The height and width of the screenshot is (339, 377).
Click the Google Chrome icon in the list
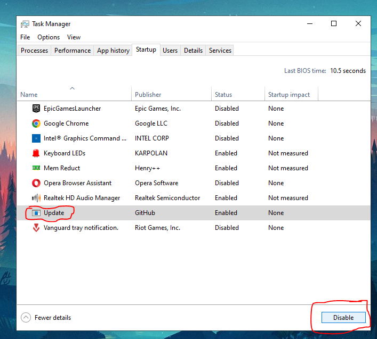(36, 123)
